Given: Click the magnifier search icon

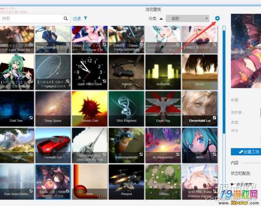Looking at the screenshot, I should (x=66, y=18).
